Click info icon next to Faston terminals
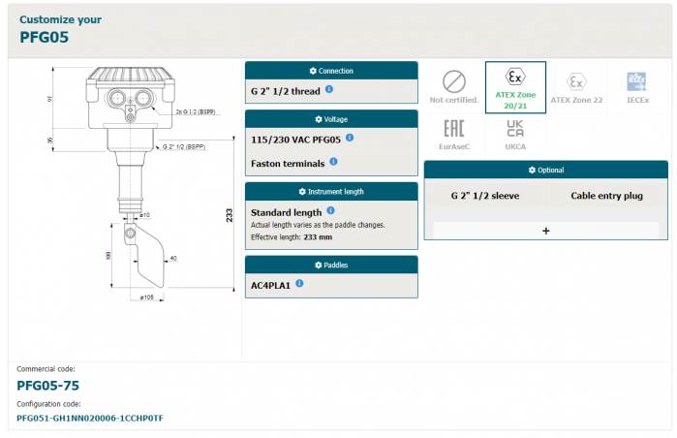The height and width of the screenshot is (438, 677). 333,162
